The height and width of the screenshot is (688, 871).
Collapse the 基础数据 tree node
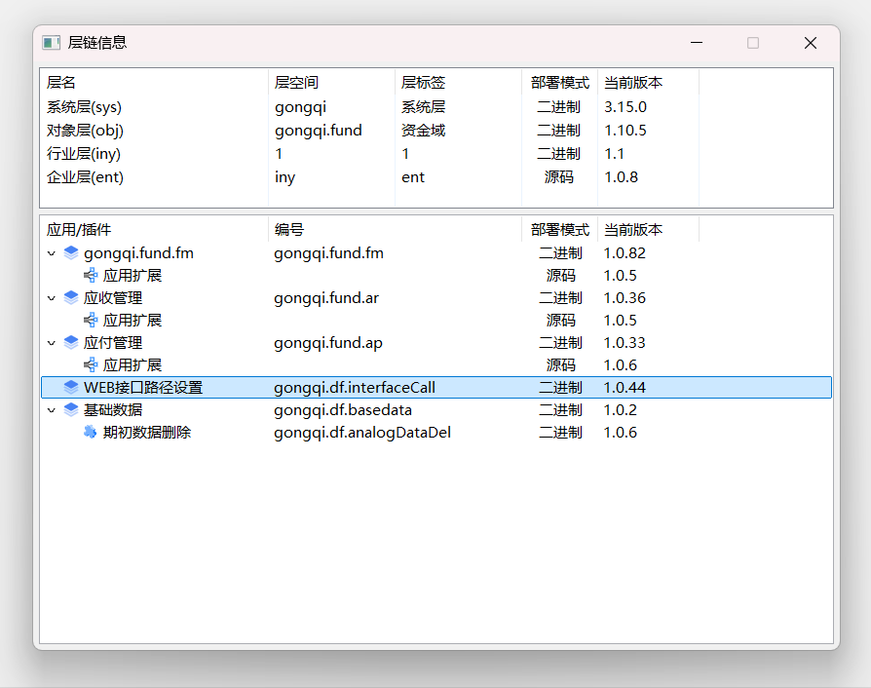coord(52,410)
